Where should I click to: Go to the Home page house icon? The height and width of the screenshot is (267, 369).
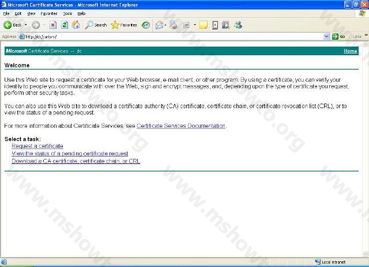[x=76, y=25]
